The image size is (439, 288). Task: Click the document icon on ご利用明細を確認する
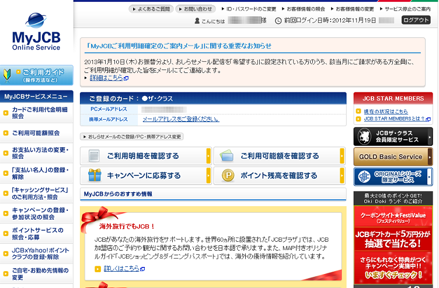[x=94, y=156]
